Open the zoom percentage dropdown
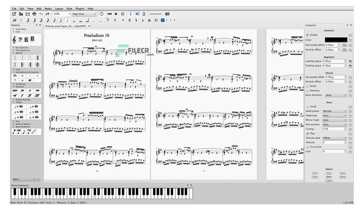The width and height of the screenshot is (362, 210). pos(61,14)
